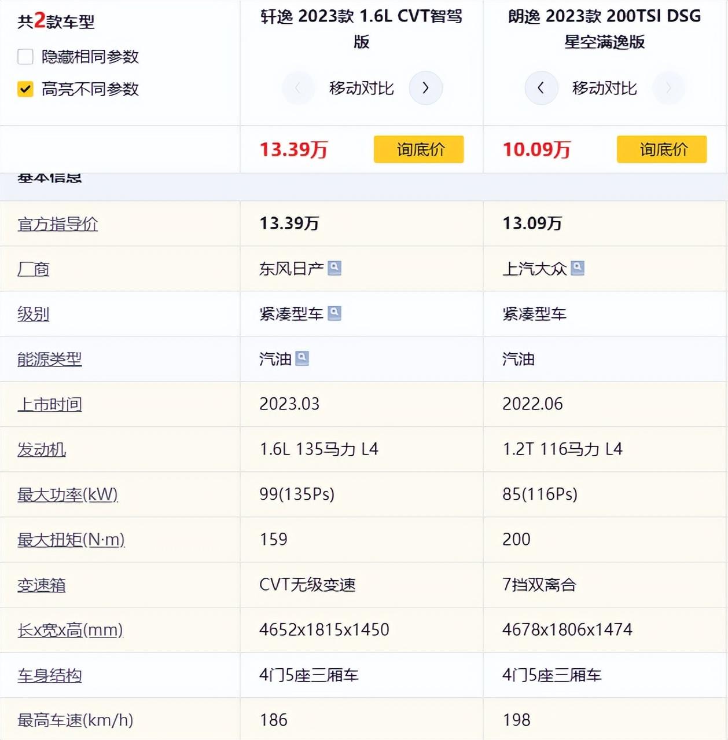Open 厂商 parameter link

point(34,269)
